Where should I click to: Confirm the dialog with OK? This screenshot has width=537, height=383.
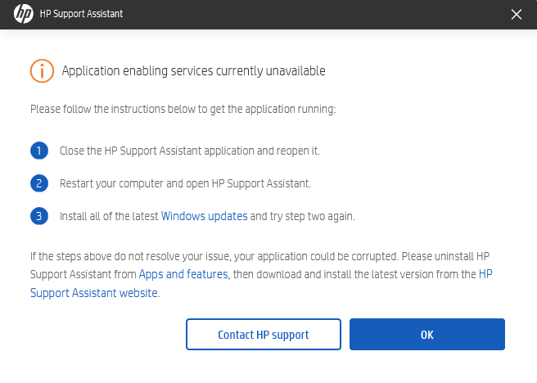pos(426,335)
